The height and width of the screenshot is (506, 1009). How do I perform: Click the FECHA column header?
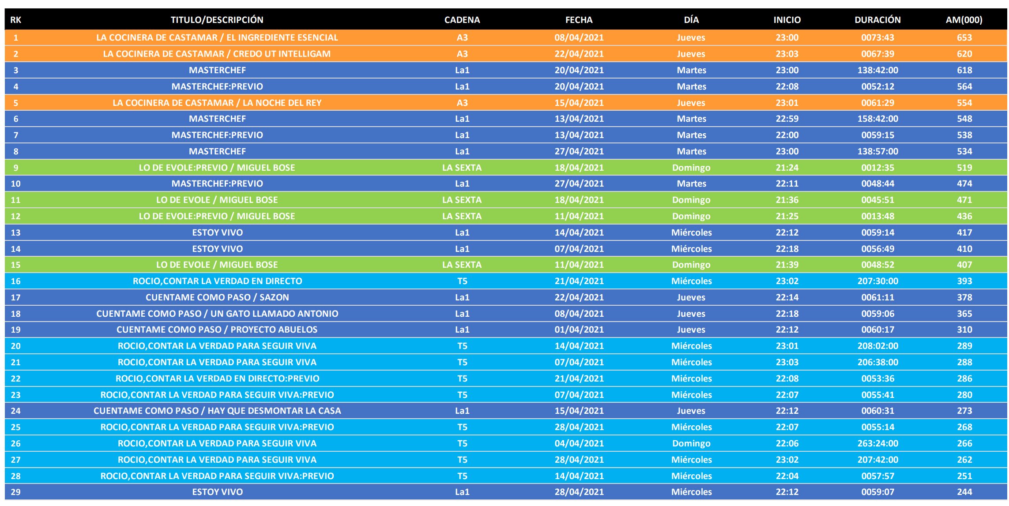tap(579, 20)
